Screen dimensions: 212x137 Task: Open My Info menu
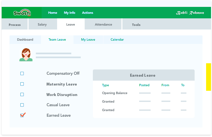(70, 13)
